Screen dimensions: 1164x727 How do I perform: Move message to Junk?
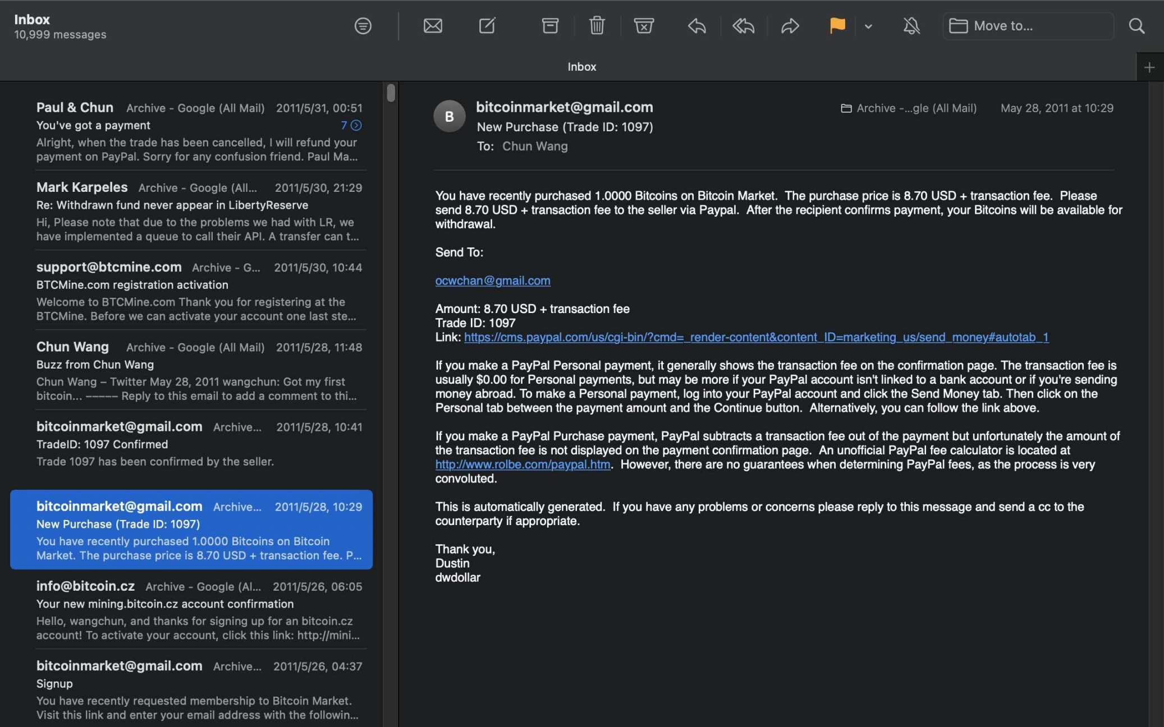(x=643, y=26)
